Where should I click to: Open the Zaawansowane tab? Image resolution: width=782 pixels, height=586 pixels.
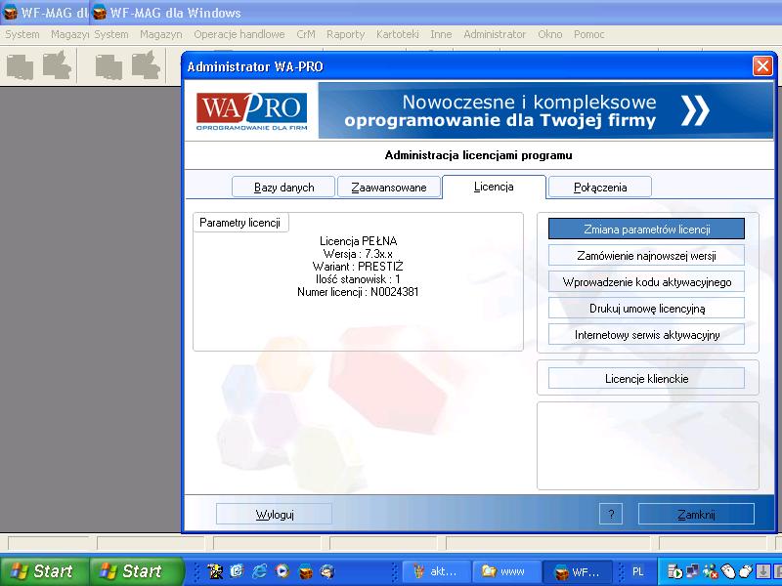[388, 188]
